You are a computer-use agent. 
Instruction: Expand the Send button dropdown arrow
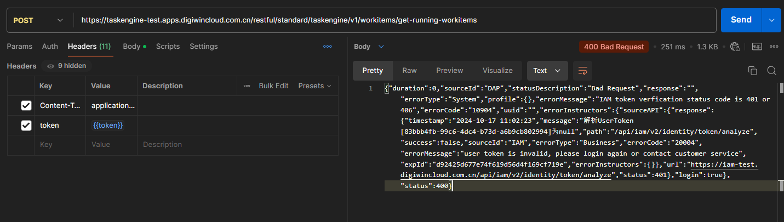click(771, 20)
